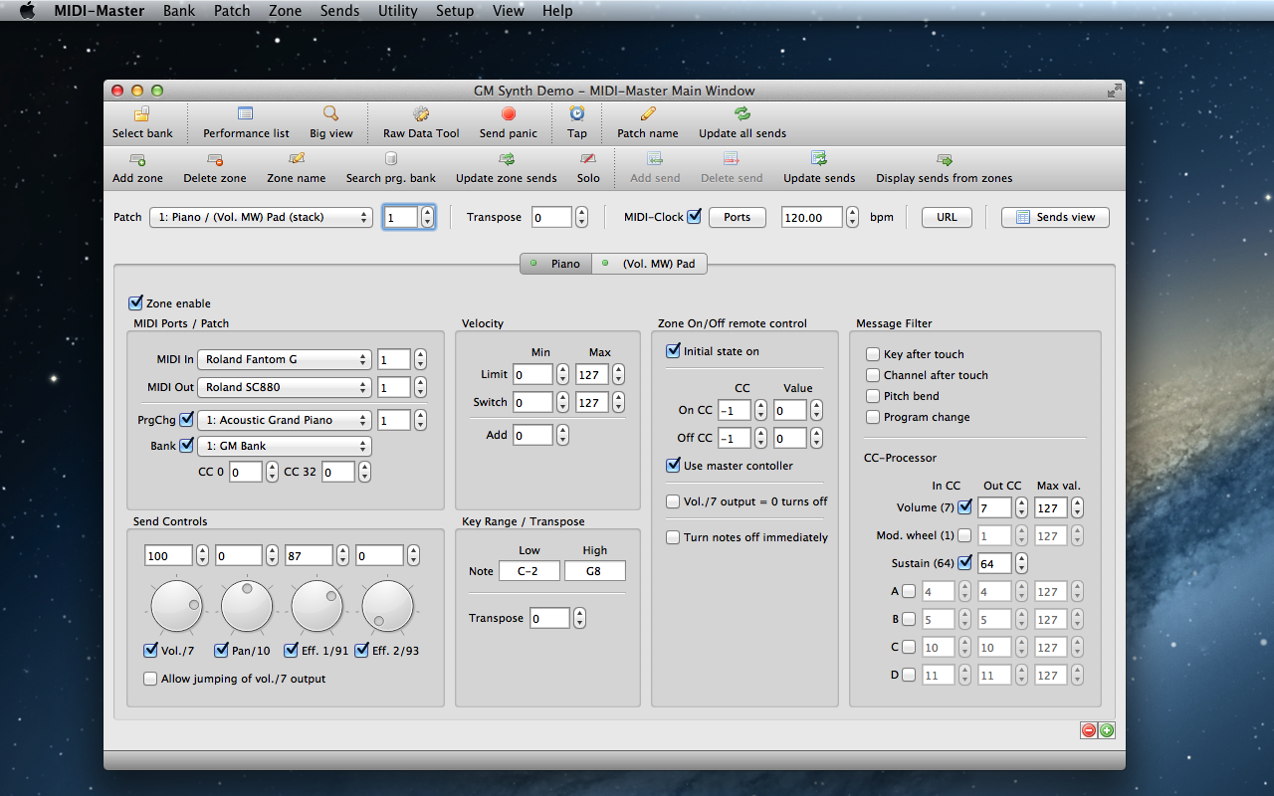The image size is (1274, 796).
Task: Click the Ports button
Action: click(738, 217)
